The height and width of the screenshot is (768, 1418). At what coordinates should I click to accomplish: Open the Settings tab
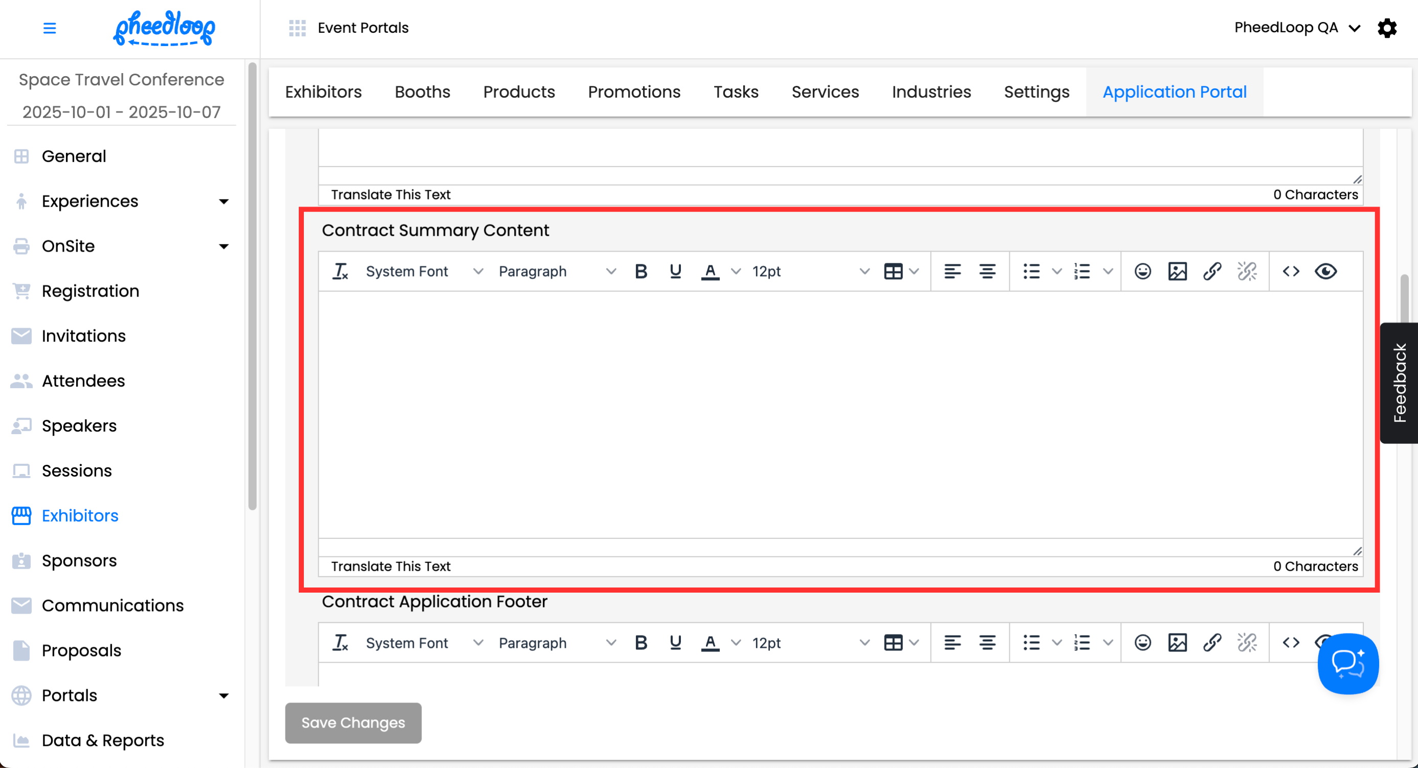click(1036, 92)
